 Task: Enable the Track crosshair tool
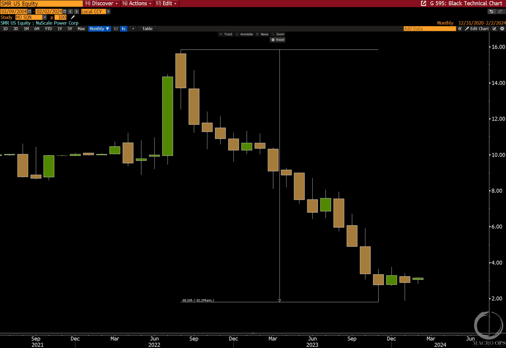click(226, 34)
